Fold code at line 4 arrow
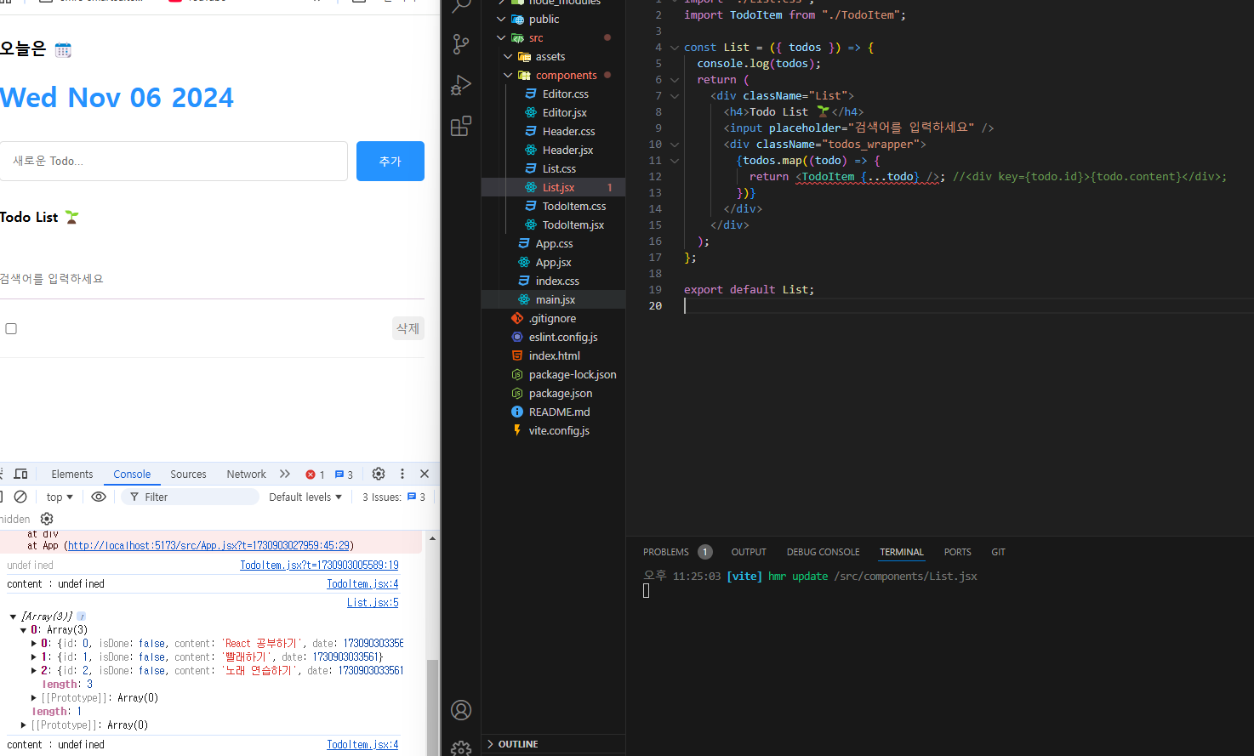1254x756 pixels. click(x=674, y=48)
